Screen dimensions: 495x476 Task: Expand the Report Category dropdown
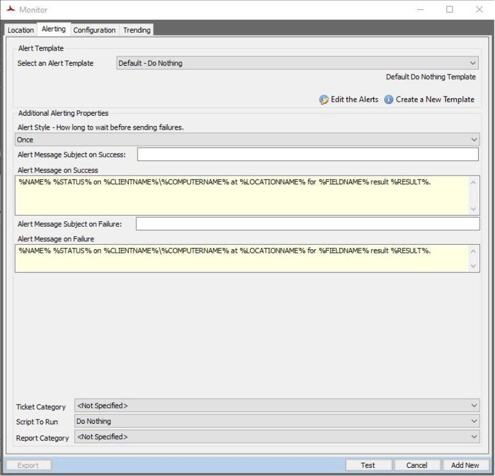point(277,436)
